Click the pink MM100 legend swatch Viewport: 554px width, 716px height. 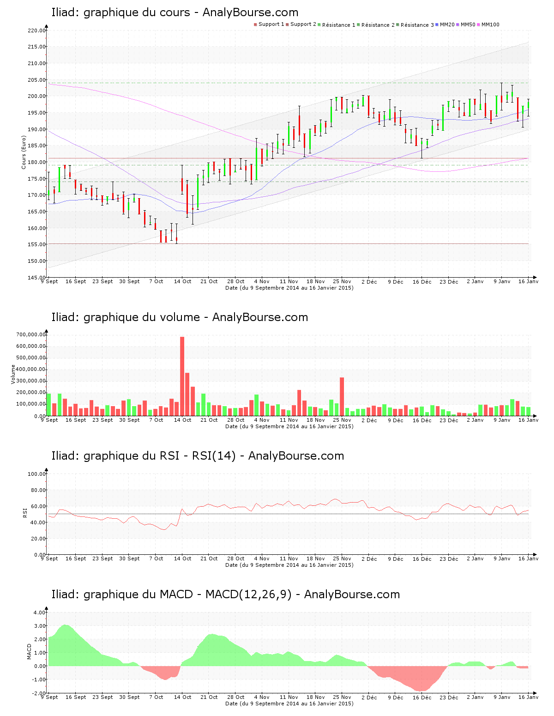click(x=479, y=24)
